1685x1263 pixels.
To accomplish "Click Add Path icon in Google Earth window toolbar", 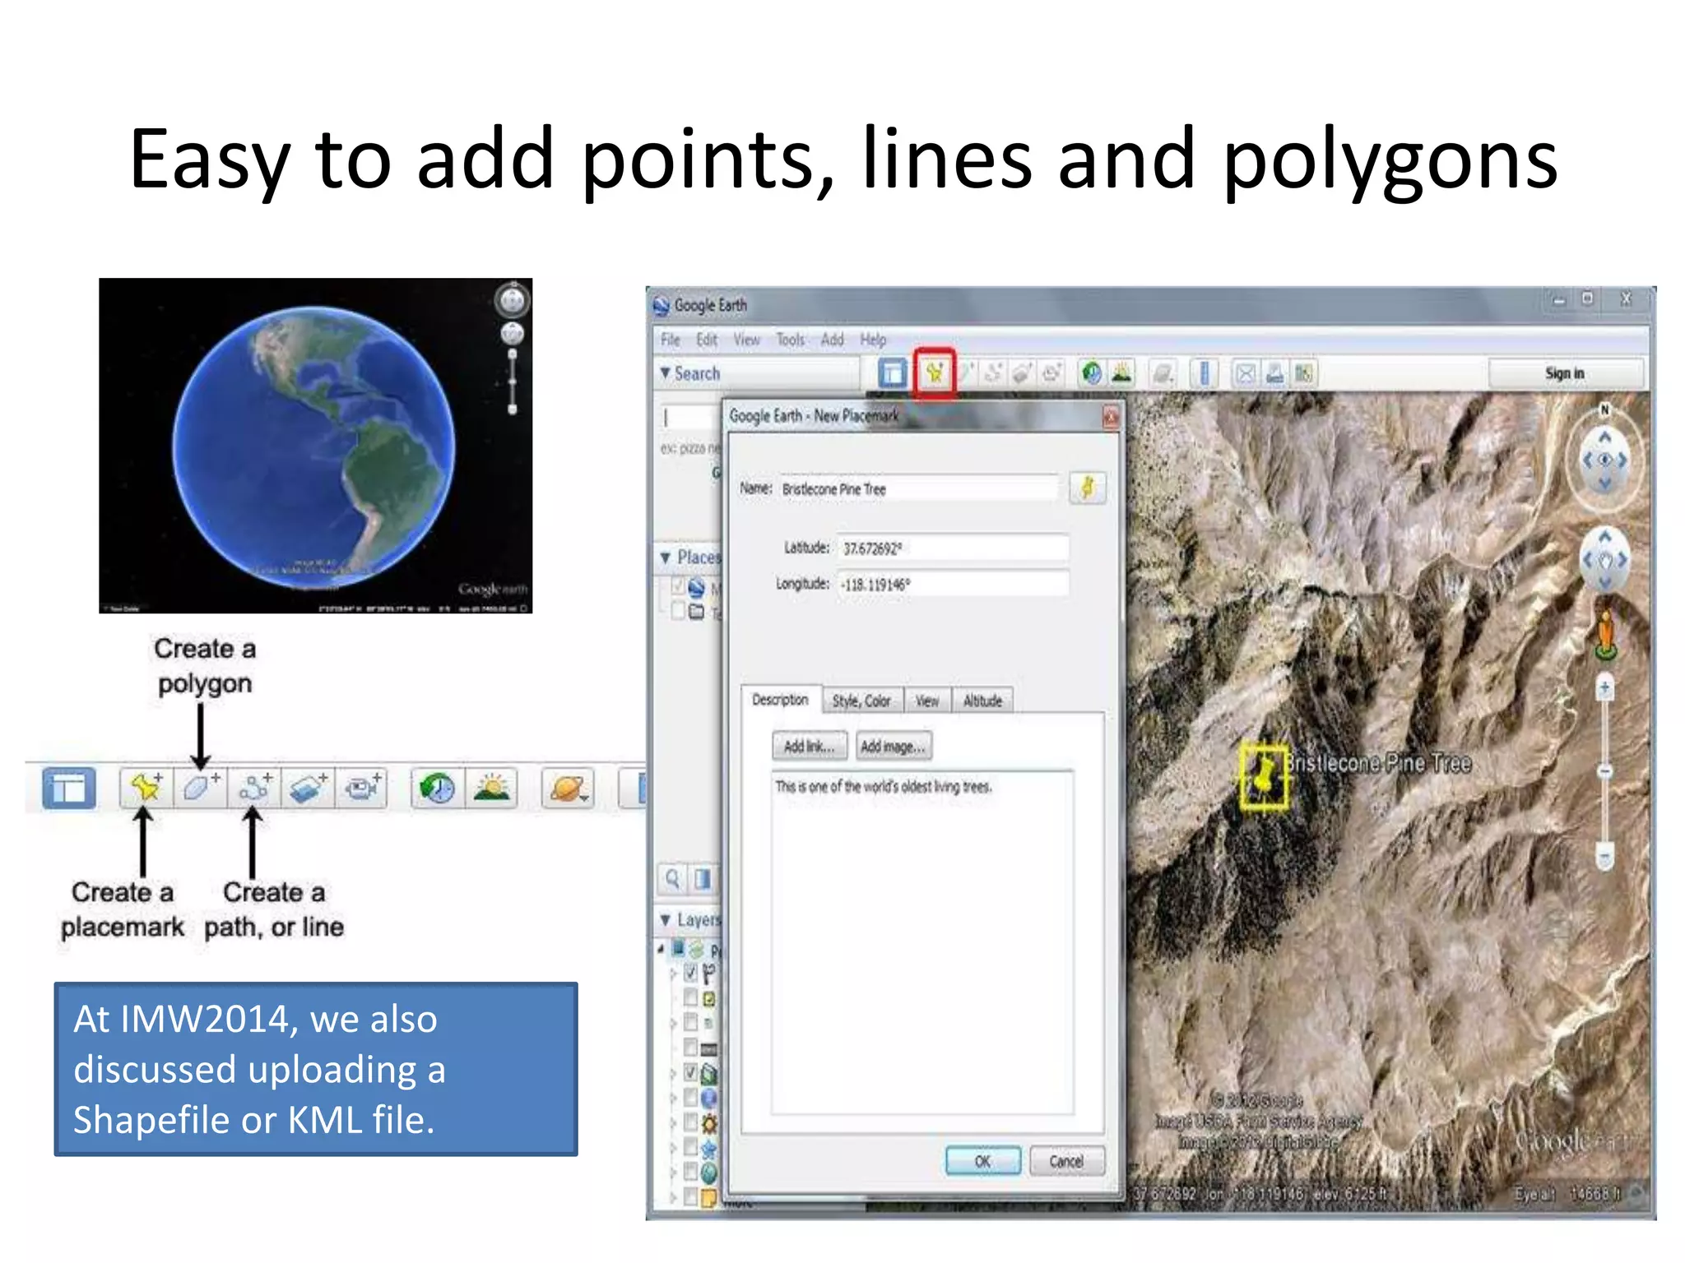I will (x=994, y=374).
